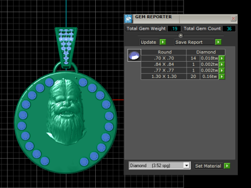Image resolution: width=251 pixels, height=188 pixels.
Task: Click the green arrow next to Set Material
Action: tap(227, 166)
